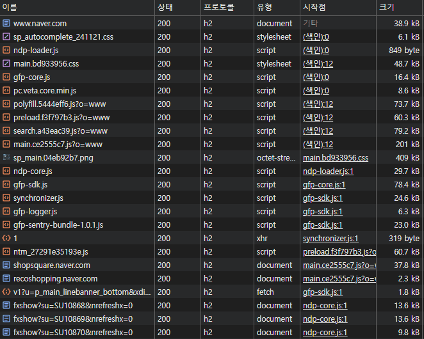424x339 pixels.
Task: Click the script icon next to gfp-logger.js
Action: (6, 211)
